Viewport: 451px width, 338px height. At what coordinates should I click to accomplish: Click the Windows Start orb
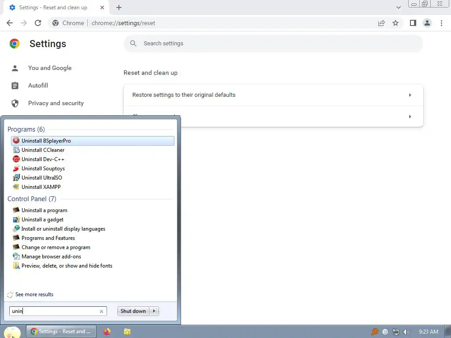(12, 332)
